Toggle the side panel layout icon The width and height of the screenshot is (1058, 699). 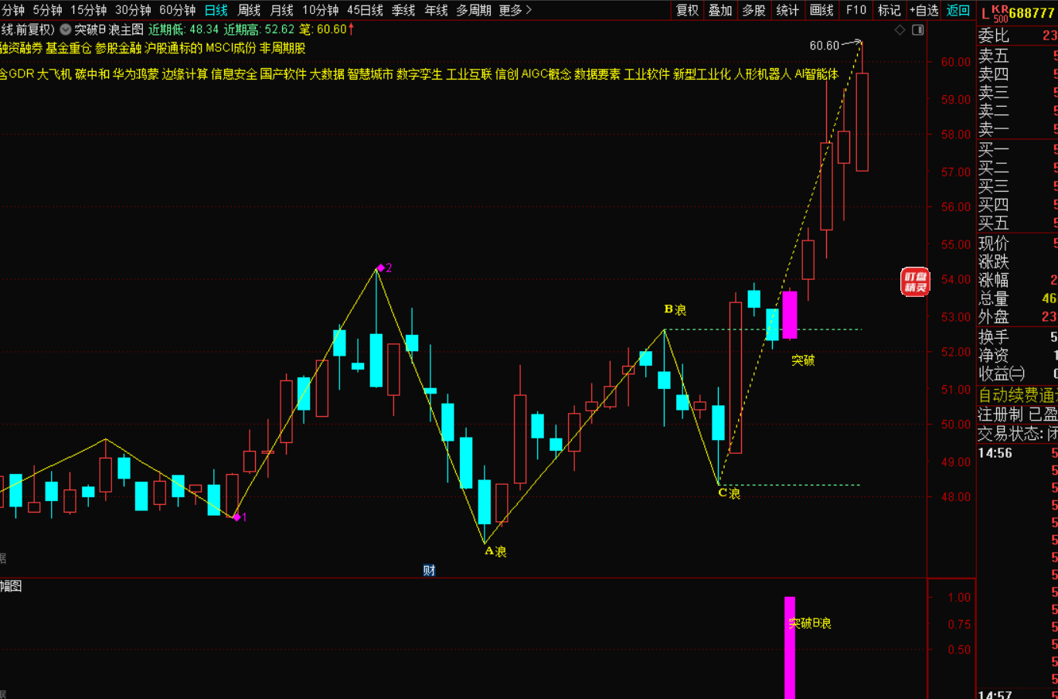(918, 30)
